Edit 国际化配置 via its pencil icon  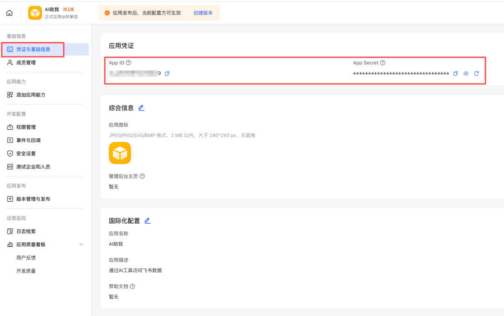147,221
